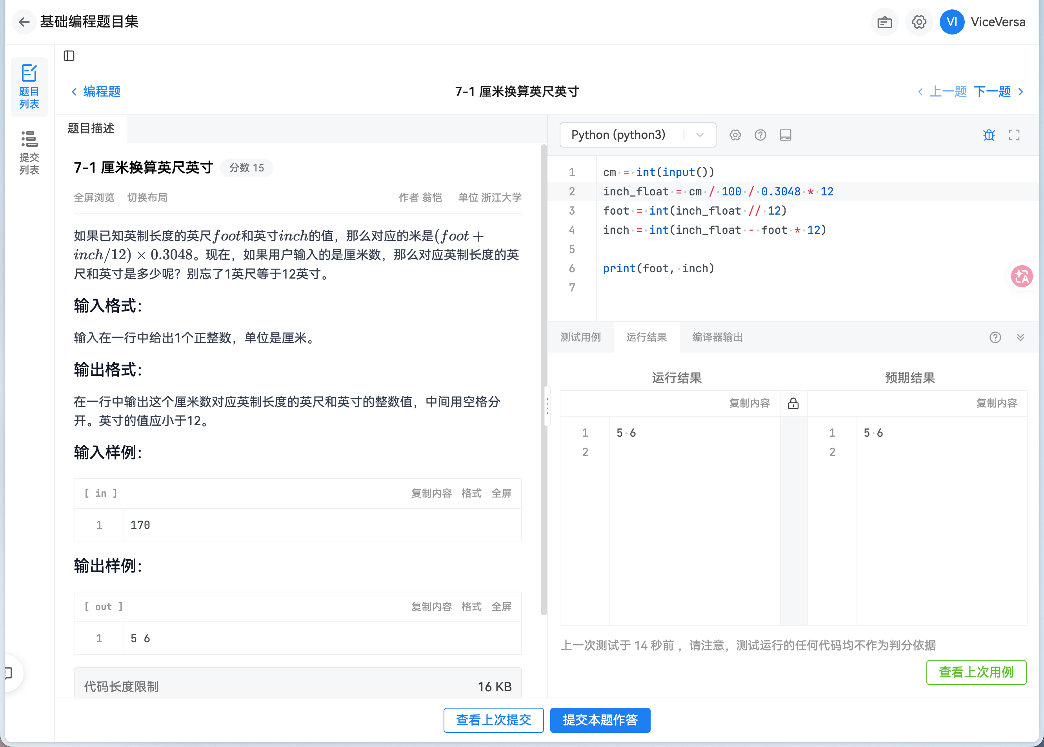Viewport: 1044px width, 747px height.
Task: Switch to the 测试用例 tab
Action: pos(580,338)
